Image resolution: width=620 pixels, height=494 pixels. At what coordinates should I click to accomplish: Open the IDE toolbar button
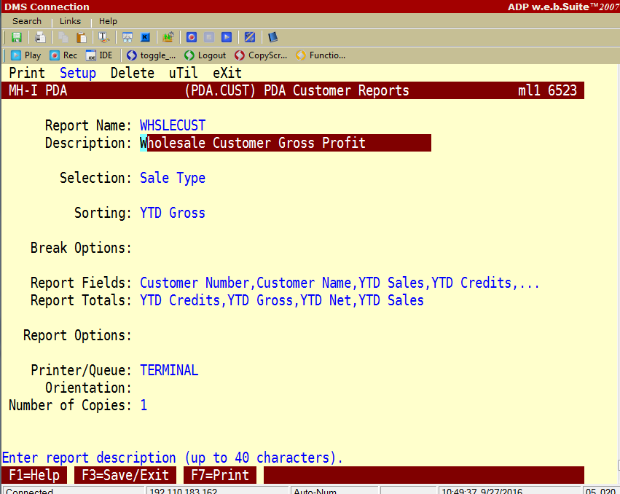(x=99, y=55)
